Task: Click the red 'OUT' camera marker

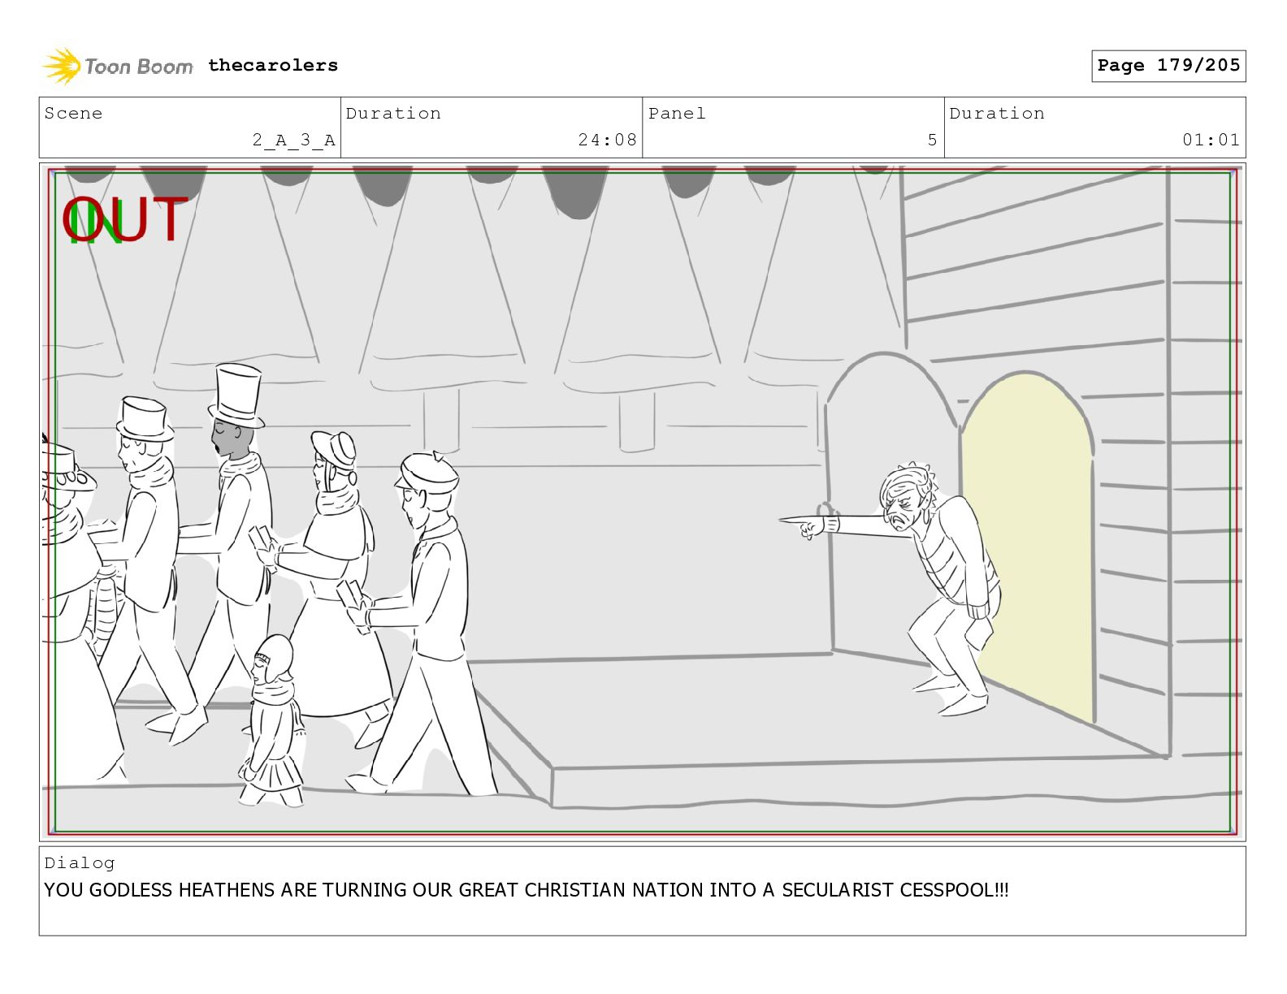Action: pyautogui.click(x=126, y=219)
